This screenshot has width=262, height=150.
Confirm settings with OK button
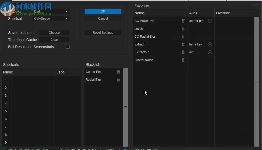(103, 11)
